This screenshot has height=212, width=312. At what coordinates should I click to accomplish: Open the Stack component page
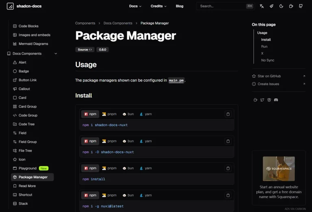point(20,203)
